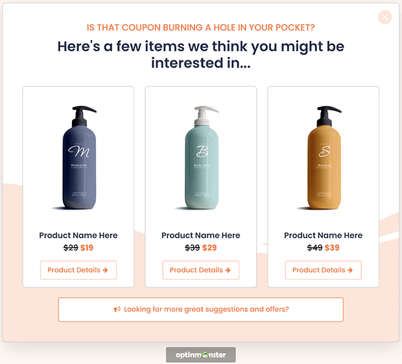
Task: Click the first Product Name Here title
Action: [78, 236]
